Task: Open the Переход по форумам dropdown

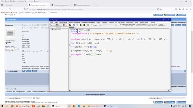Action: pos(167,98)
